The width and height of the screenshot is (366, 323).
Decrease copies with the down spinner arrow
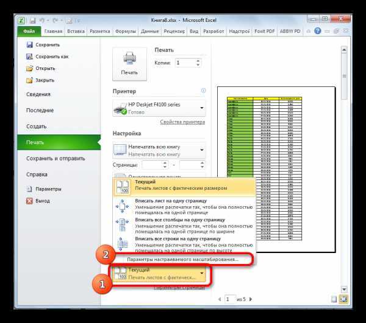point(198,65)
